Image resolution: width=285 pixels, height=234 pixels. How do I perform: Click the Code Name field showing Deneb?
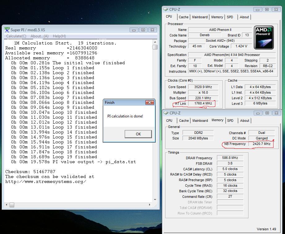pos(205,35)
